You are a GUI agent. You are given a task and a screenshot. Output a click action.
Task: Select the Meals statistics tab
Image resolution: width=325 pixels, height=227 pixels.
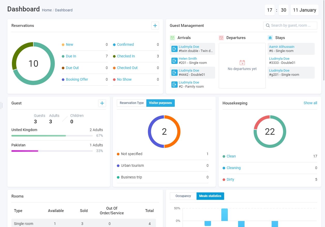coord(210,196)
